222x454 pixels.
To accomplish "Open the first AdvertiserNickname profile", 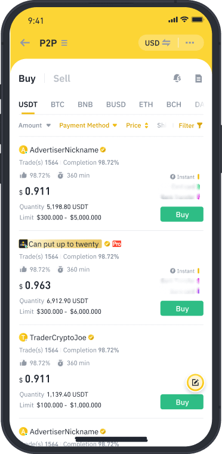I will point(64,150).
